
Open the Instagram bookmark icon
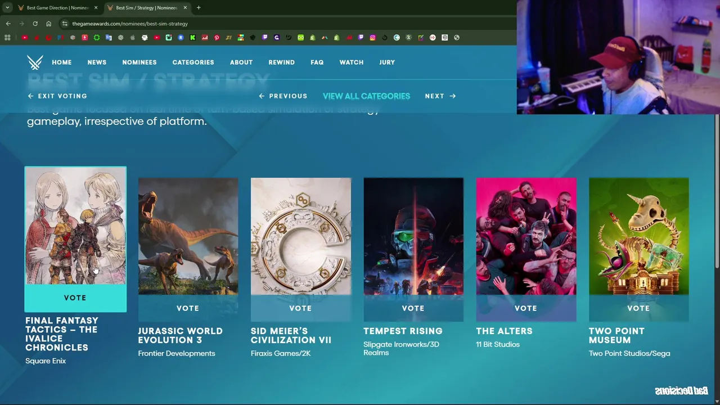(373, 38)
